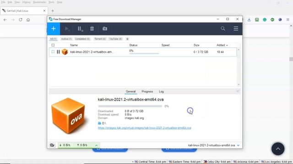This screenshot has height=164, width=293.
Task: Close the Get Kali browser tab
Action: [44, 11]
